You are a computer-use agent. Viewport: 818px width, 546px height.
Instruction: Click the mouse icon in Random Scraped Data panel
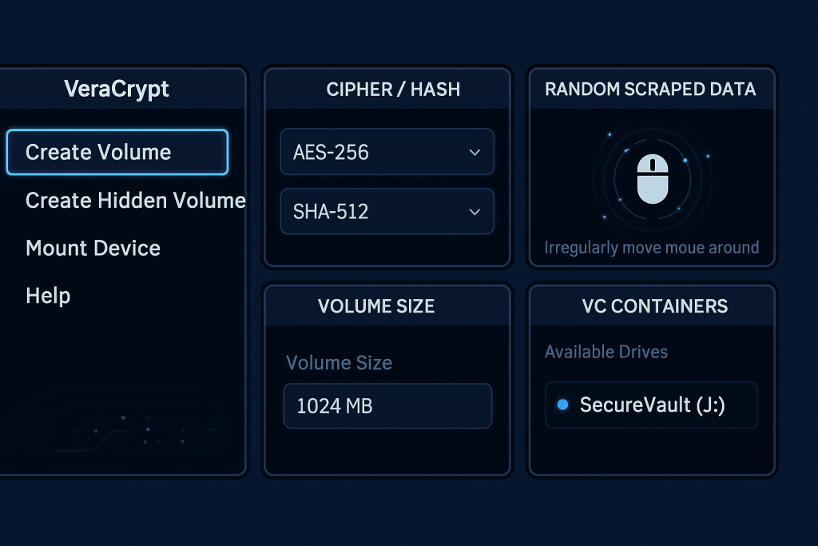(652, 180)
